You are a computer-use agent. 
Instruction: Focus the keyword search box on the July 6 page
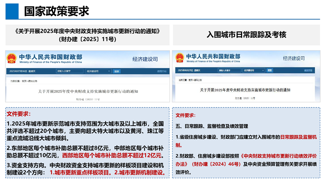tap(70, 72)
